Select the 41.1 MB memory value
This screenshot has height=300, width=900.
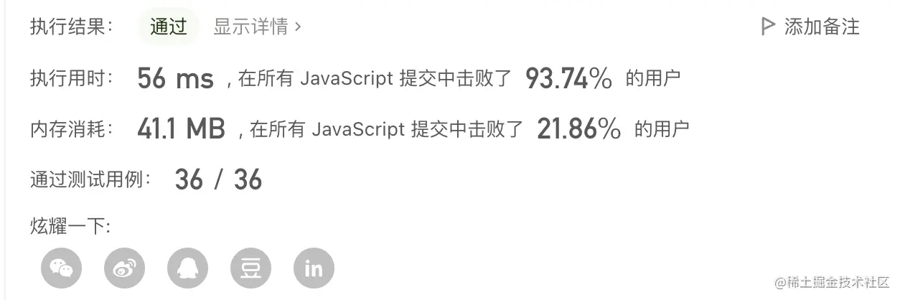click(182, 129)
